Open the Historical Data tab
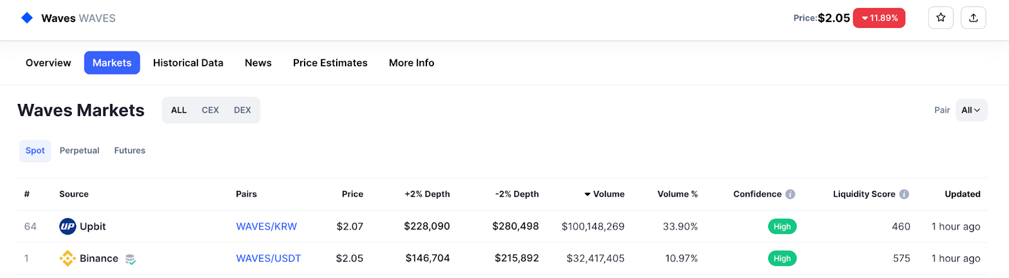This screenshot has height=278, width=1009. click(x=188, y=63)
